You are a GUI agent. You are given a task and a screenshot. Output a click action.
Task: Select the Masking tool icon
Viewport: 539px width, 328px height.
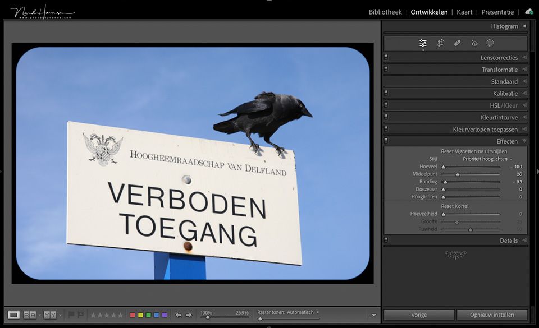coord(490,43)
